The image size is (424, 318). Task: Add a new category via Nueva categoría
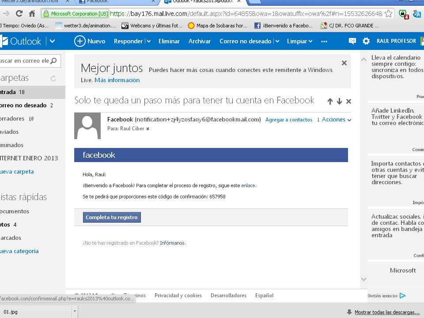pyautogui.click(x=19, y=251)
